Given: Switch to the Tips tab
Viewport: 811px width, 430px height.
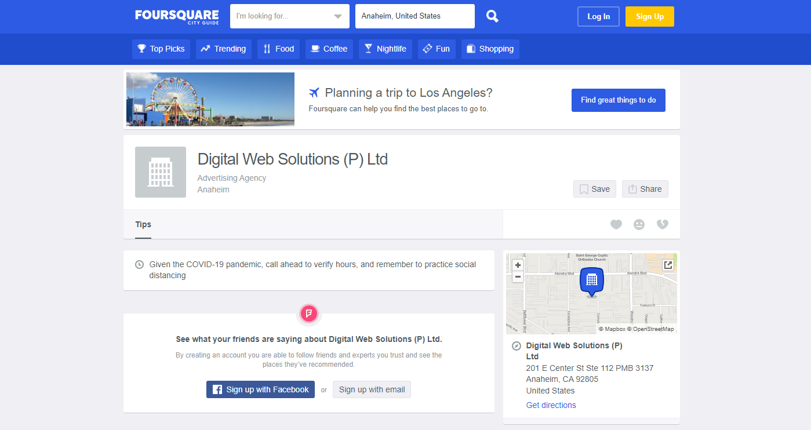Looking at the screenshot, I should (143, 224).
